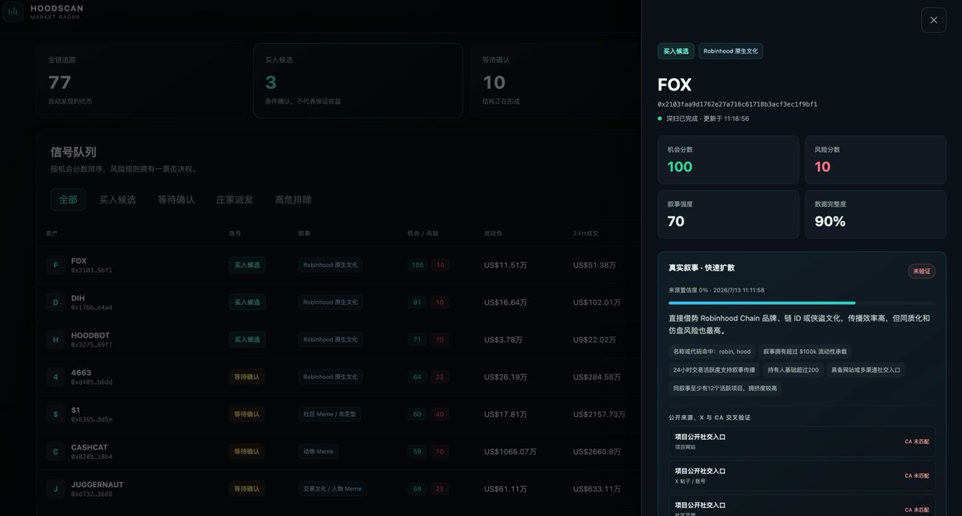Click the 具备网站或多渠道社交入口 chip
The height and width of the screenshot is (516, 962).
click(x=866, y=370)
